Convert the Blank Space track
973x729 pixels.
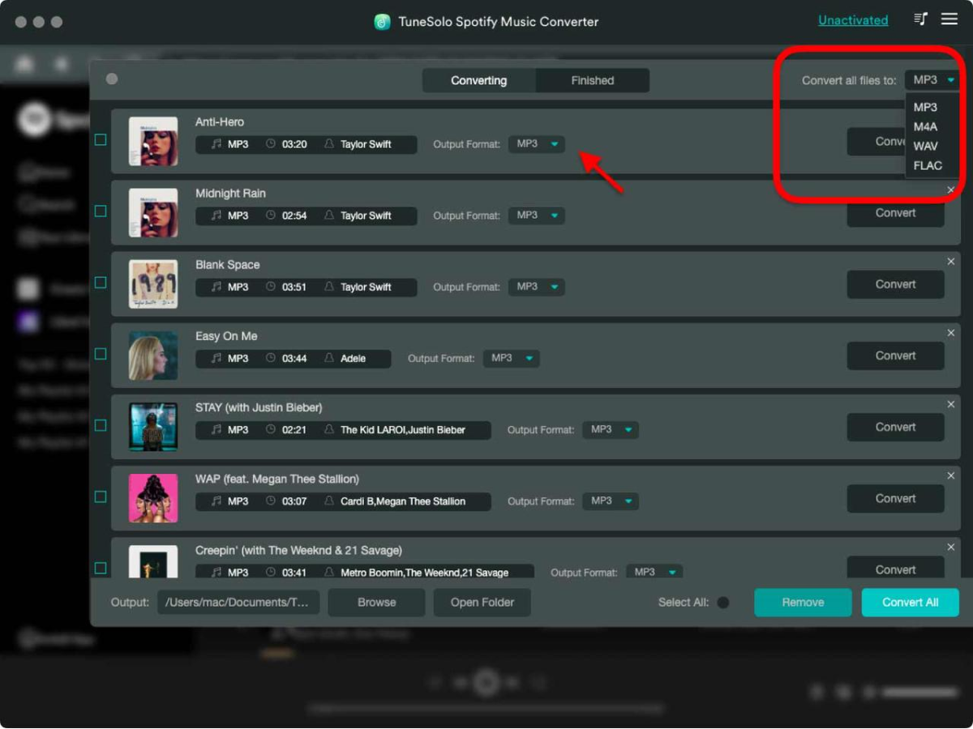[895, 284]
